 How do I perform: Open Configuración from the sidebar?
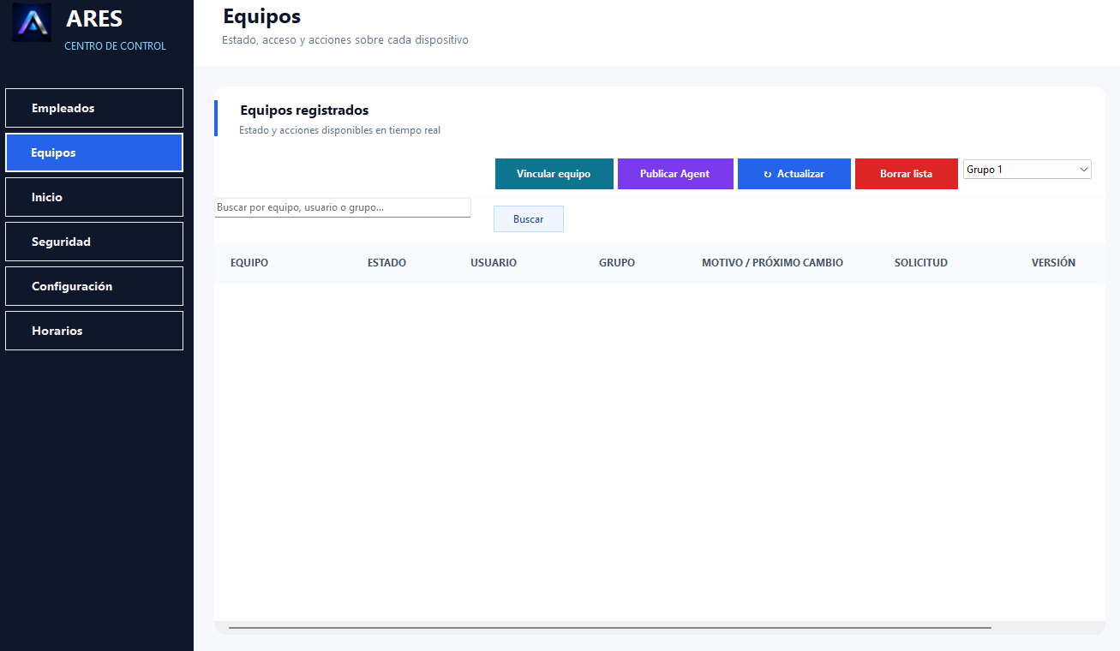(94, 286)
